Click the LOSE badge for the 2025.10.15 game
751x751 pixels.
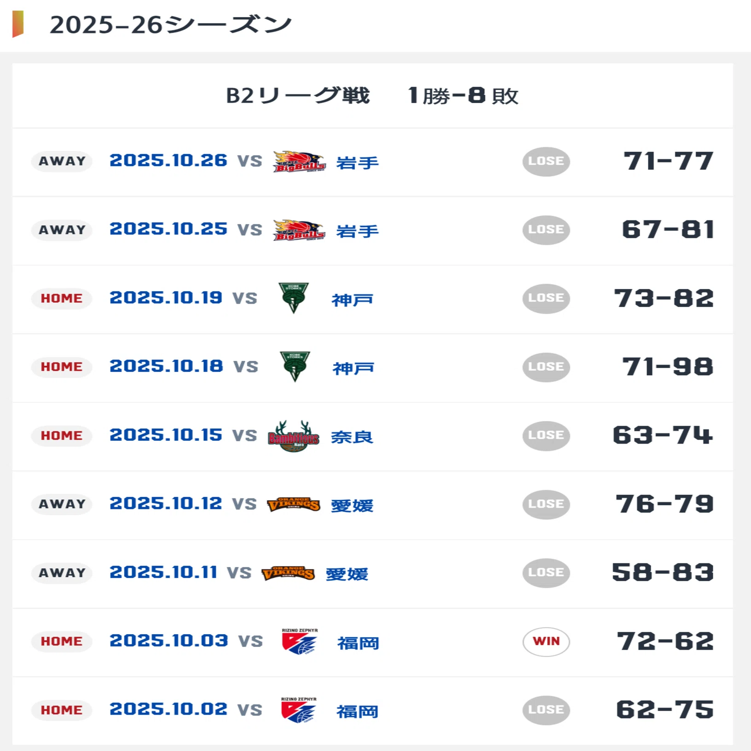546,436
